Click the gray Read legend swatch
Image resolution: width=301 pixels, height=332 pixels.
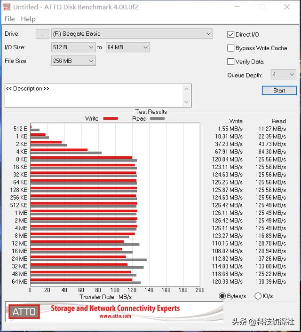[x=157, y=118]
